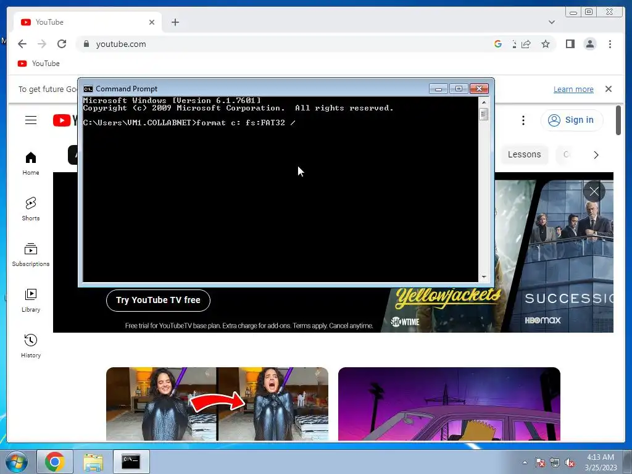The height and width of the screenshot is (474, 632).
Task: Open the Windows Start menu
Action: click(16, 462)
